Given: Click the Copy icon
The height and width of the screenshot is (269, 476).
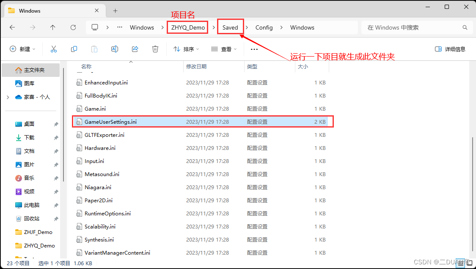Looking at the screenshot, I should (x=74, y=49).
